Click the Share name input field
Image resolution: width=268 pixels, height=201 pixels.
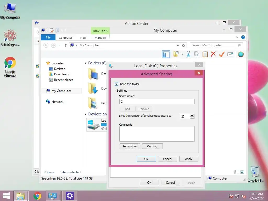(157, 102)
